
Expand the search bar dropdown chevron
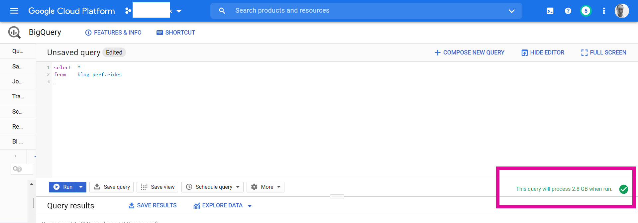pos(511,11)
